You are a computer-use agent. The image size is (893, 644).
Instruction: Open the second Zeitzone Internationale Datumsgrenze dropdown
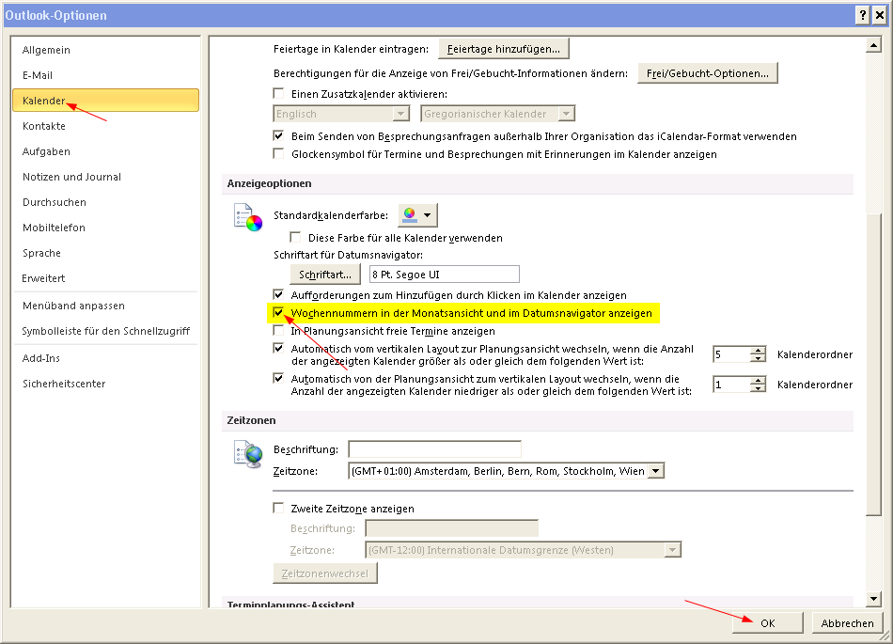click(673, 550)
